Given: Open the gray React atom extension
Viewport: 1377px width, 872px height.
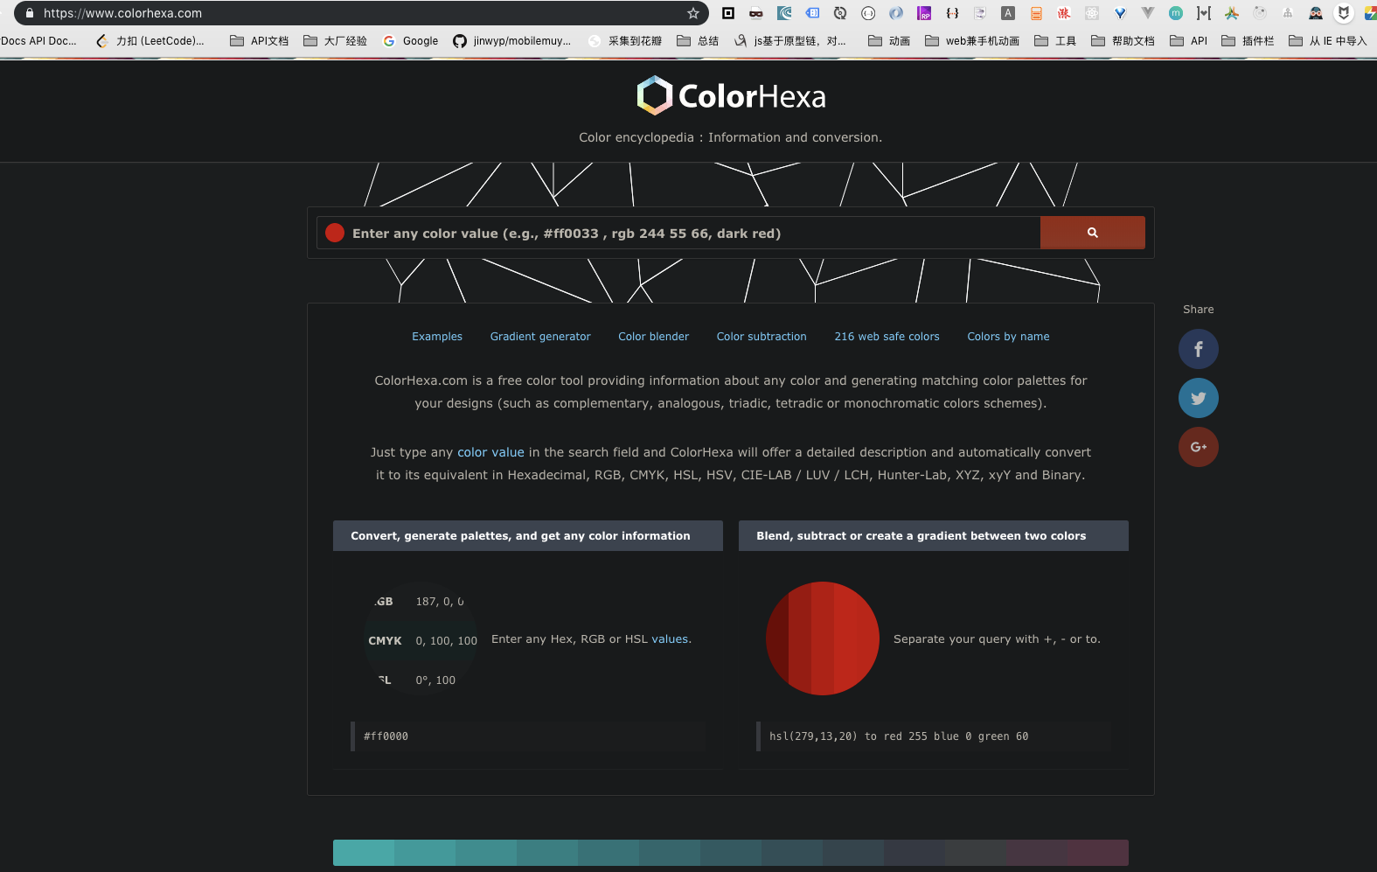Looking at the screenshot, I should tap(1092, 13).
